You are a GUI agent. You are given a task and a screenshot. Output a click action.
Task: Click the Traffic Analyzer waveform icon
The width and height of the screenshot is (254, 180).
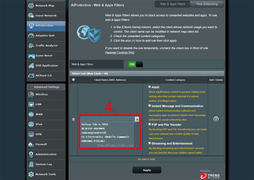click(x=31, y=46)
